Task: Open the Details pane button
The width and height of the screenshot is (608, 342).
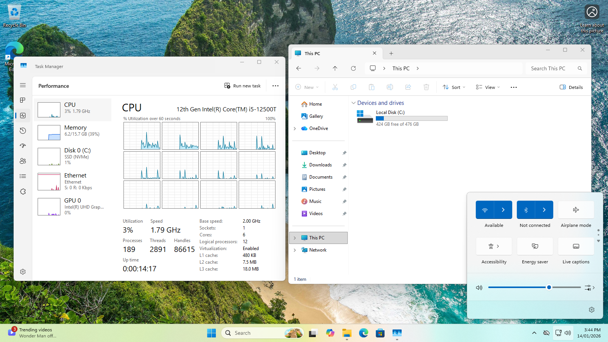Action: (x=571, y=87)
